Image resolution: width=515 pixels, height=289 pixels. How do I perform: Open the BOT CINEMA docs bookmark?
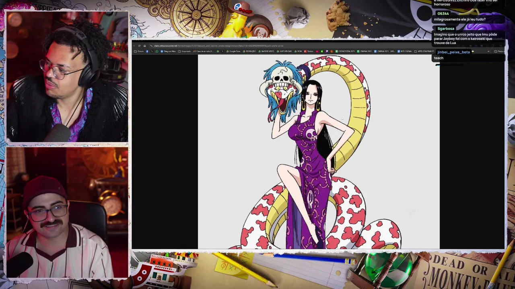(x=404, y=51)
